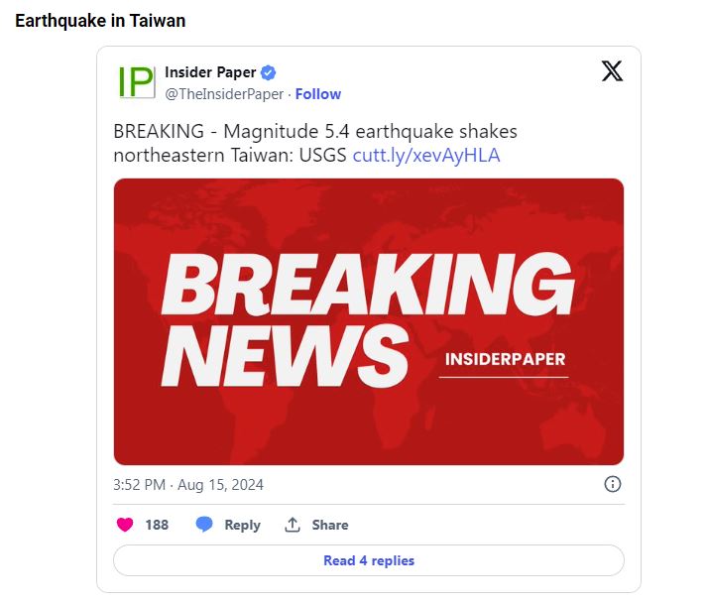Click the Share text label
This screenshot has width=707, height=603.
pyautogui.click(x=330, y=525)
